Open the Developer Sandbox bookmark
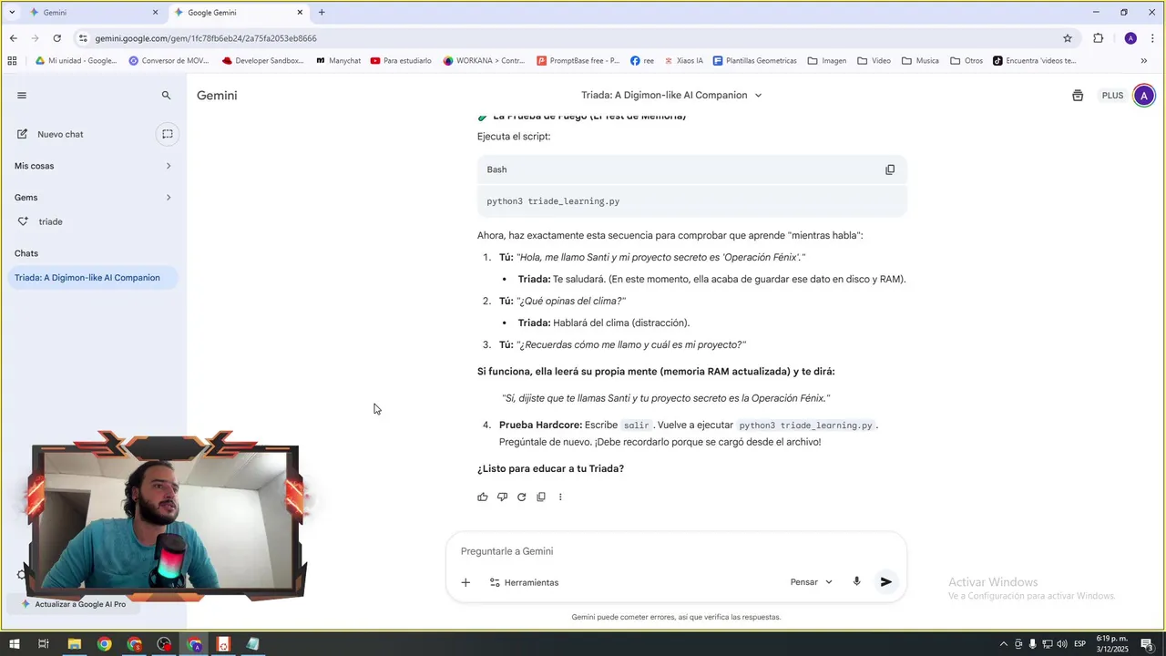 click(x=262, y=61)
